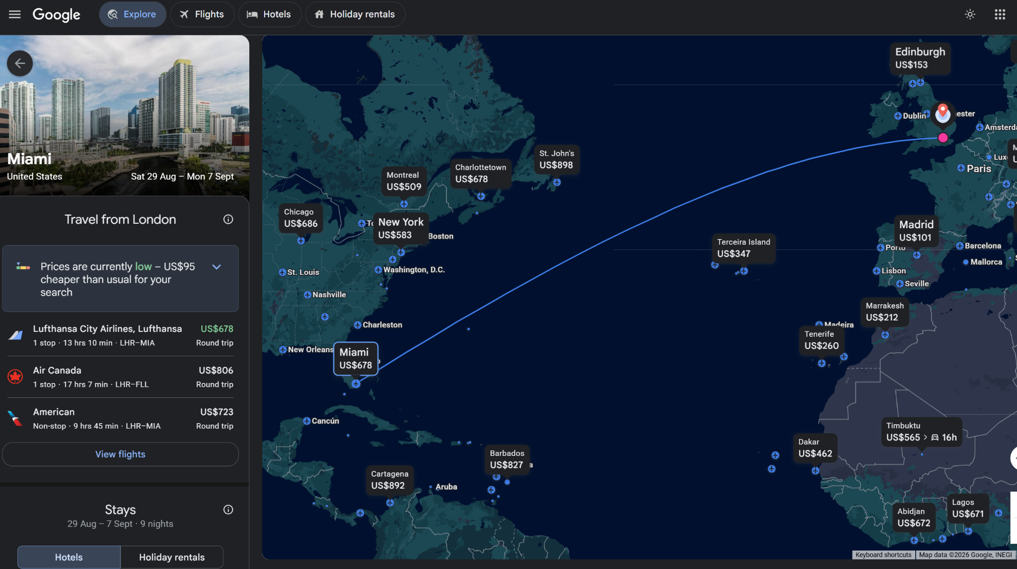Select the Lufthansa US$678 flight
The image size is (1017, 569).
pyautogui.click(x=120, y=335)
